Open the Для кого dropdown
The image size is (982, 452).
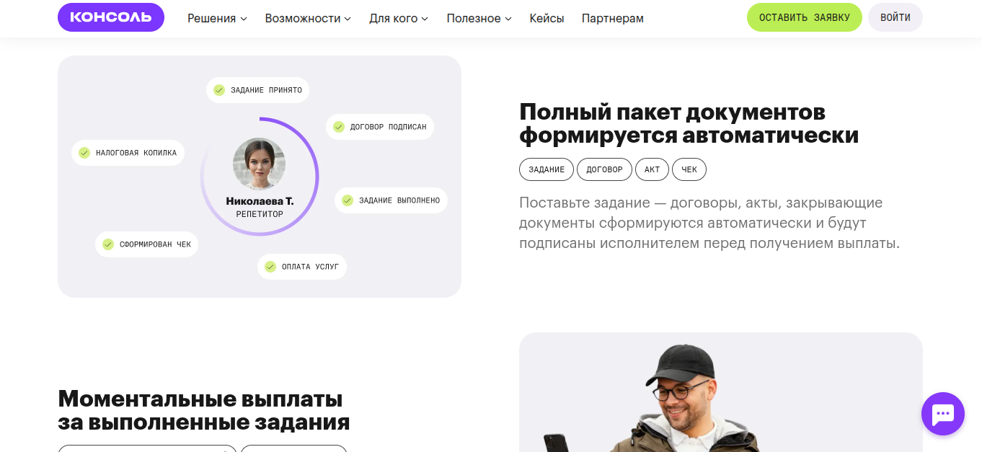(x=399, y=19)
